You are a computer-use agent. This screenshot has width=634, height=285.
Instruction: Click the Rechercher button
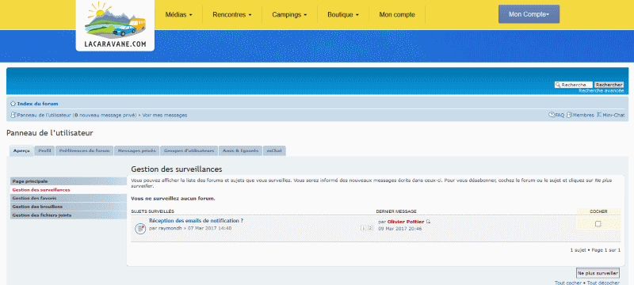[x=609, y=85]
